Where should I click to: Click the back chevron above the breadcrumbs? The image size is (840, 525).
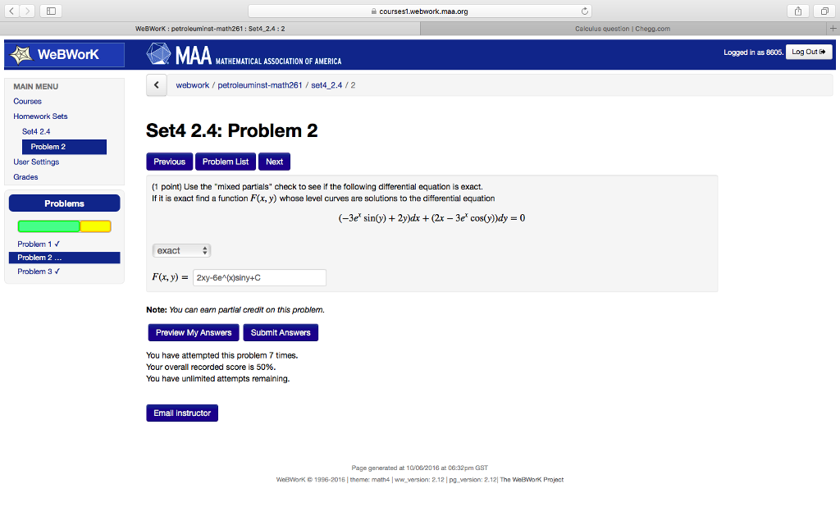point(156,84)
